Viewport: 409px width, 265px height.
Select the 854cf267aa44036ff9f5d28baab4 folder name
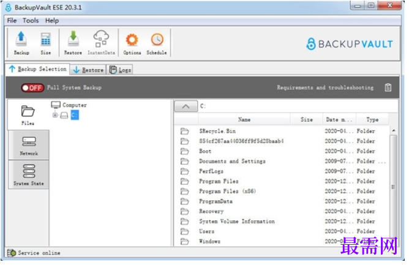[241, 141]
